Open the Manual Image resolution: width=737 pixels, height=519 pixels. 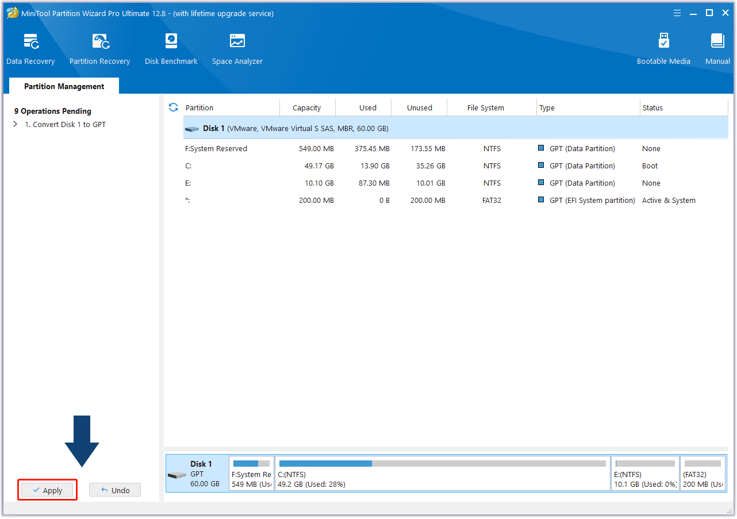click(717, 49)
